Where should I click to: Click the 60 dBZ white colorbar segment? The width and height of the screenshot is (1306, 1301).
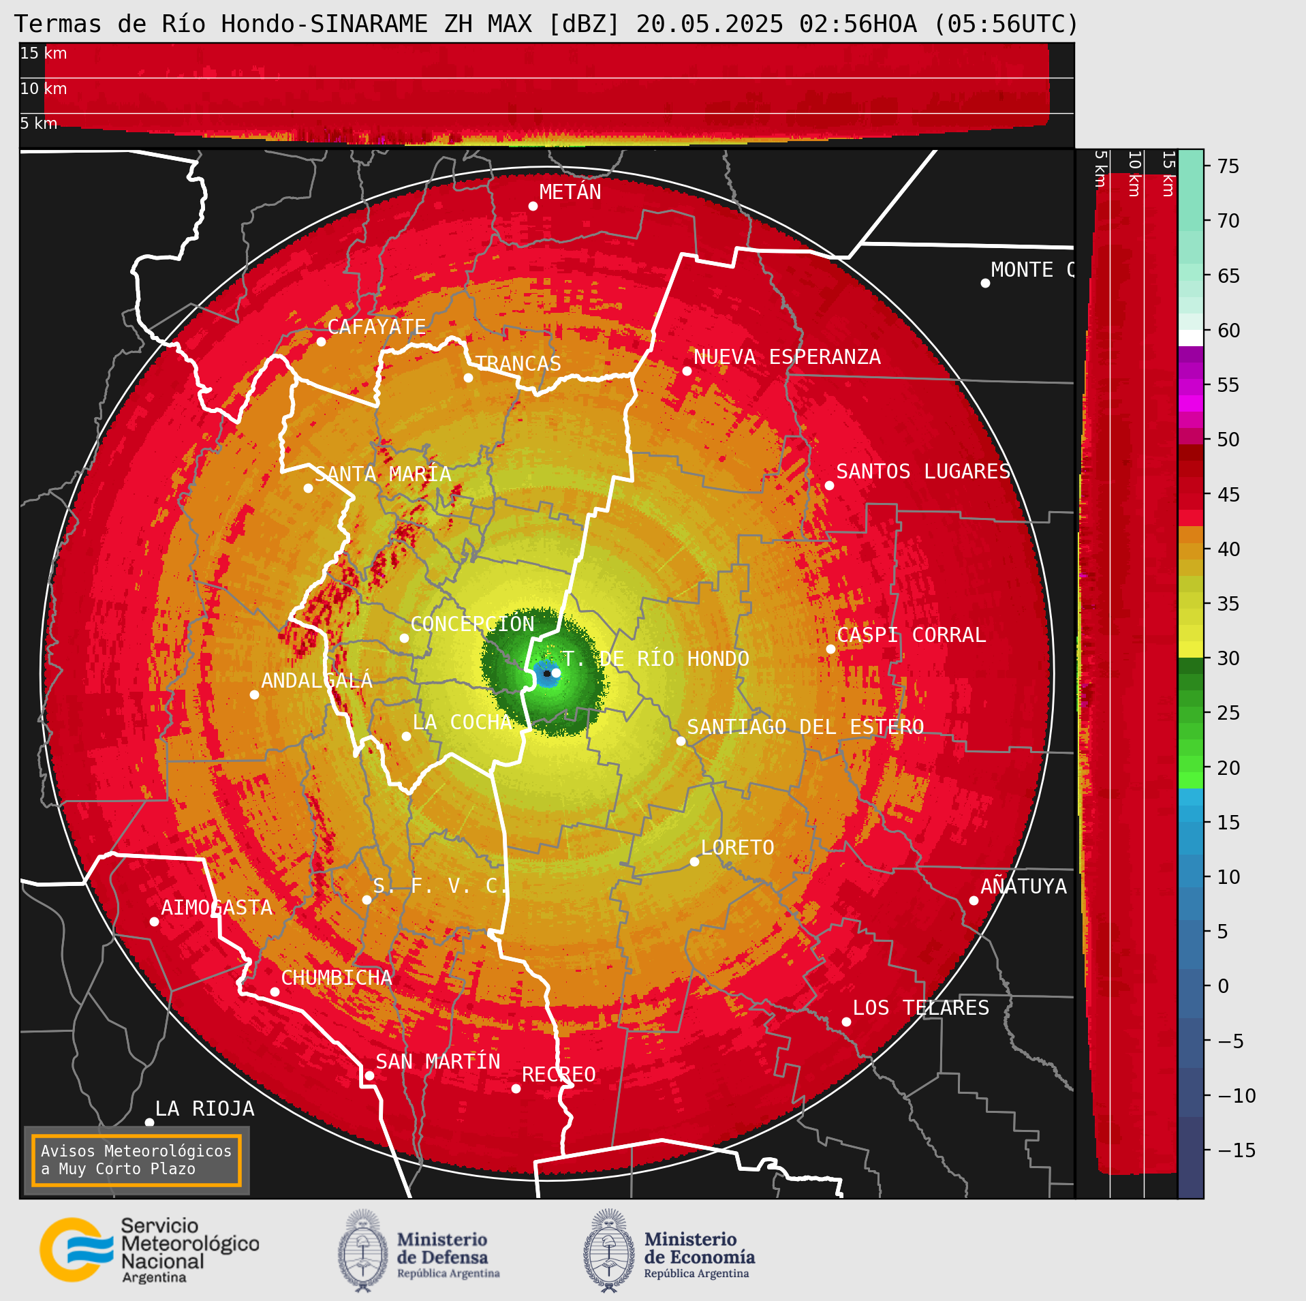coord(1191,338)
